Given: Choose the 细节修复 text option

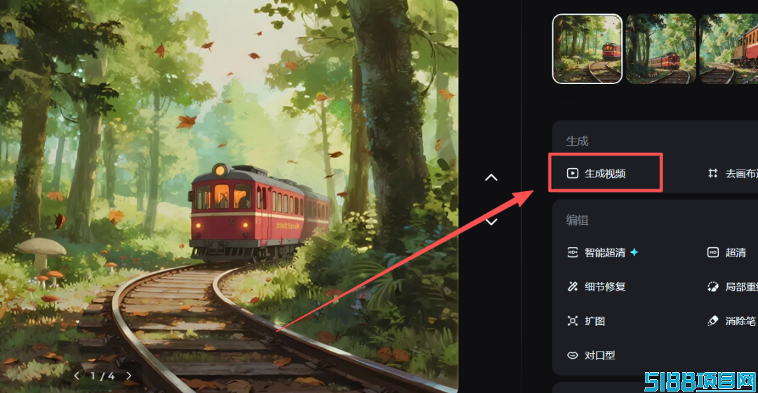Looking at the screenshot, I should (x=605, y=287).
